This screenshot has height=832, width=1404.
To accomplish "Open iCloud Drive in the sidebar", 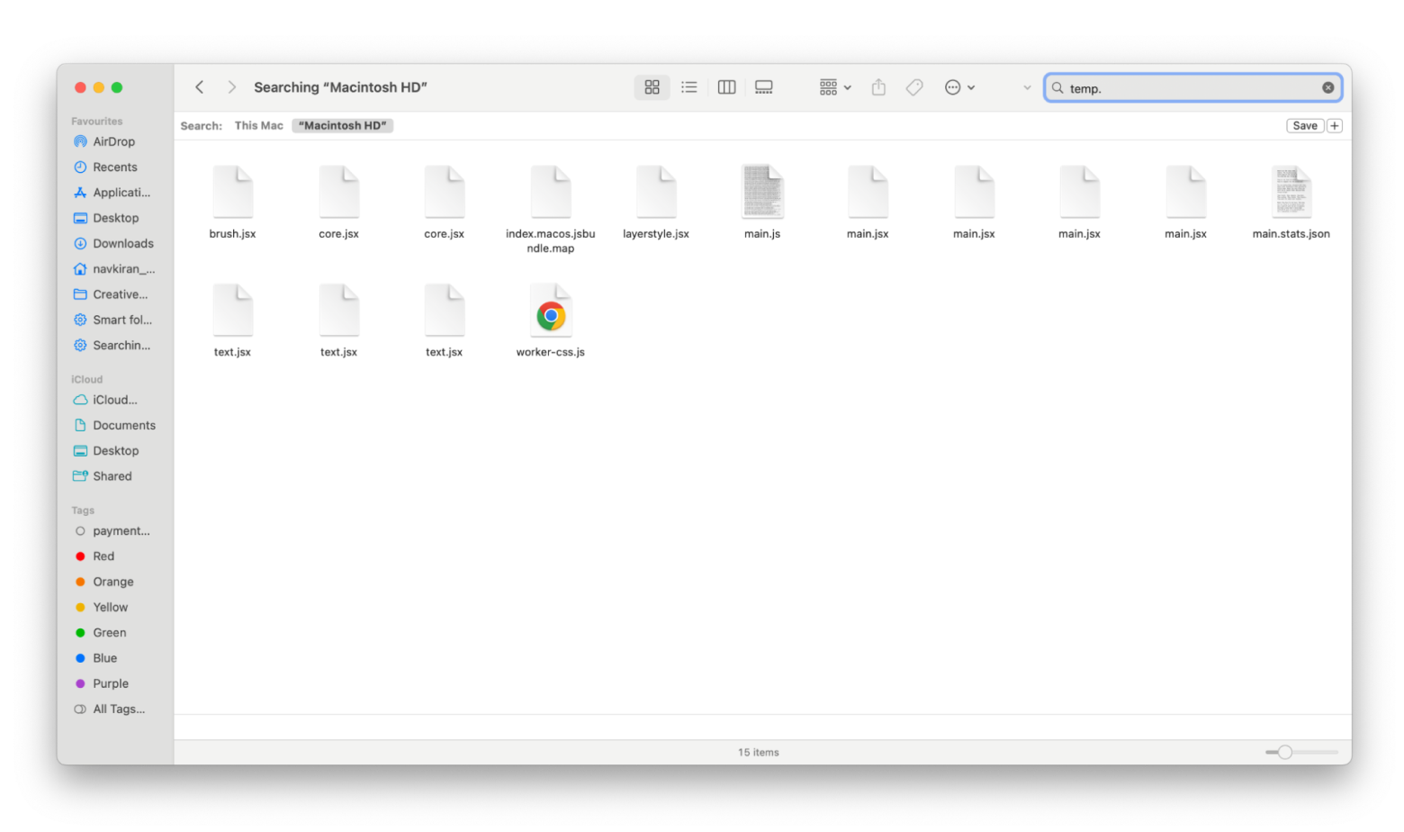I will point(114,400).
